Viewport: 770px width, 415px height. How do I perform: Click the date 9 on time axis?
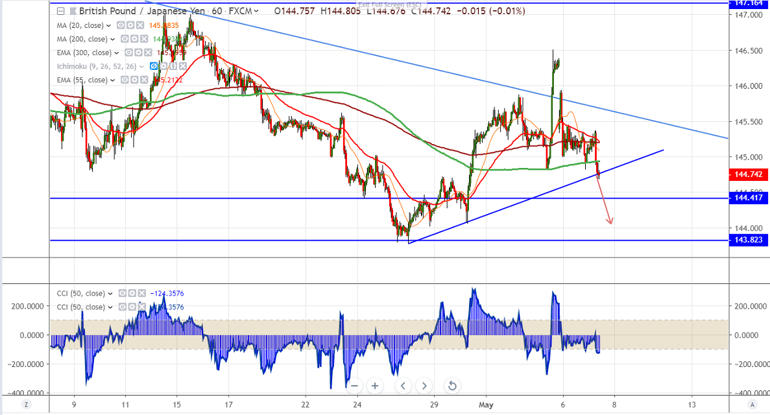(74, 405)
